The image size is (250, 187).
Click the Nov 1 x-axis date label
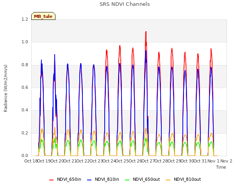tap(213, 161)
